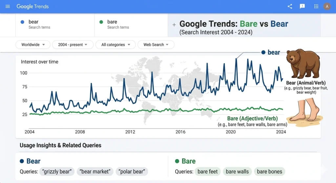Click the Google Trends: Bare vs Bear title
336x183 pixels.
click(x=234, y=24)
